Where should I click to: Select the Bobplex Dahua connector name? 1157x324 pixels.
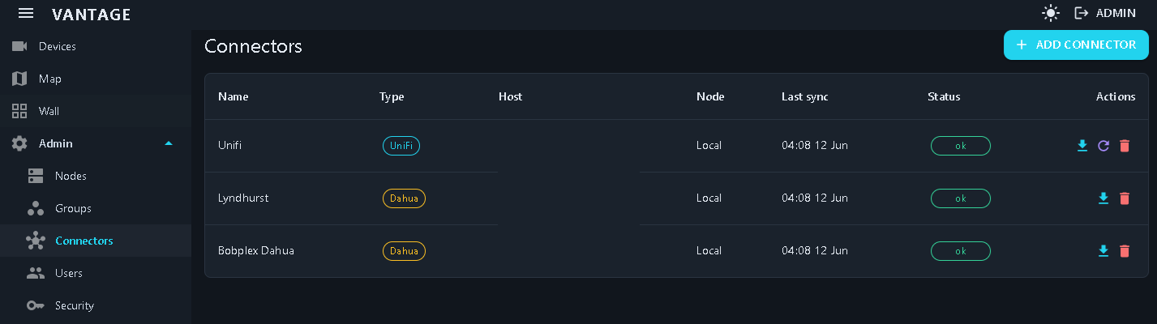(x=256, y=251)
